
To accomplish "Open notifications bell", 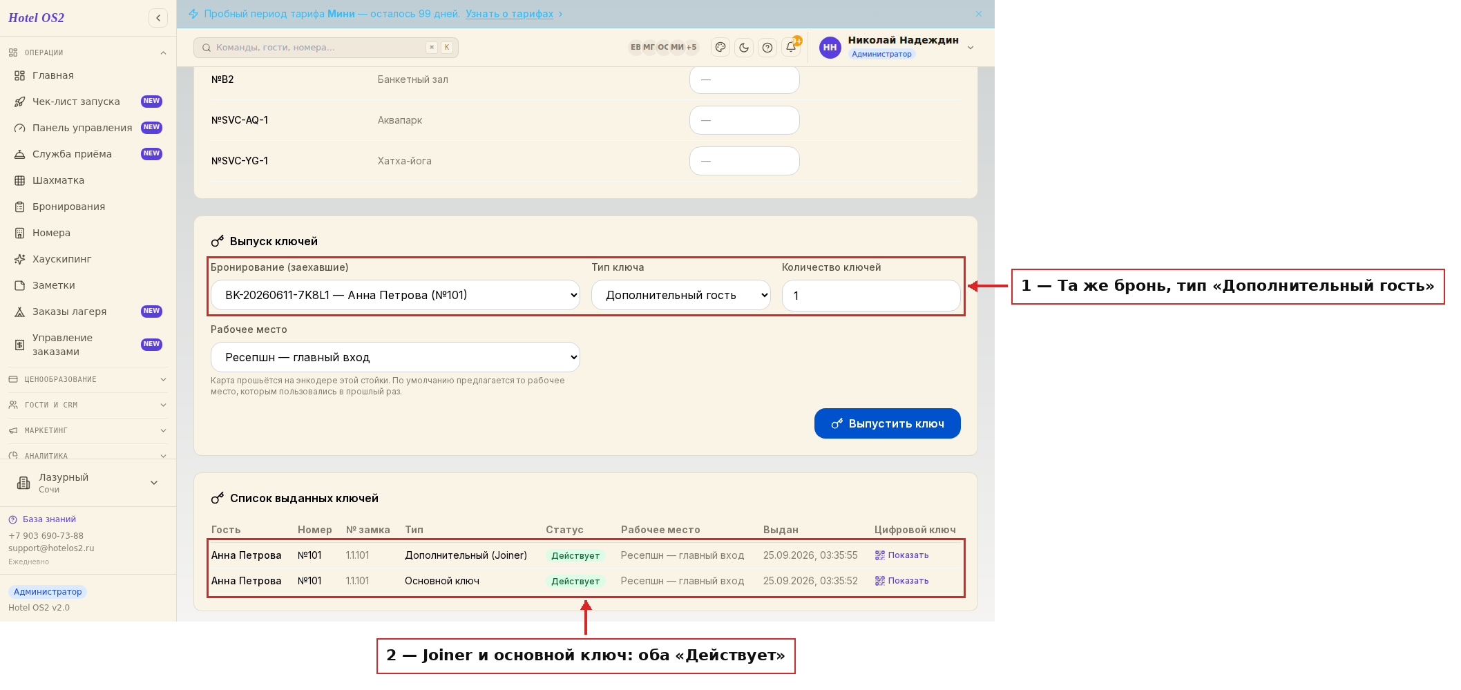I will pyautogui.click(x=791, y=48).
